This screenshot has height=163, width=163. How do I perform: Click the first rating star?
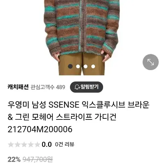11,145
